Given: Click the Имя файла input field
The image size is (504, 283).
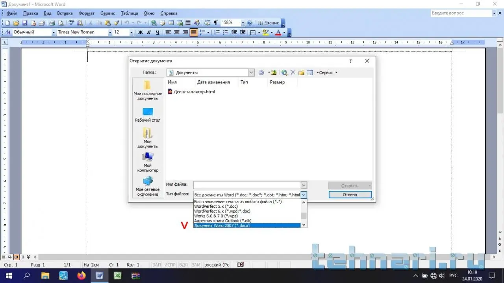Looking at the screenshot, I should [x=247, y=185].
